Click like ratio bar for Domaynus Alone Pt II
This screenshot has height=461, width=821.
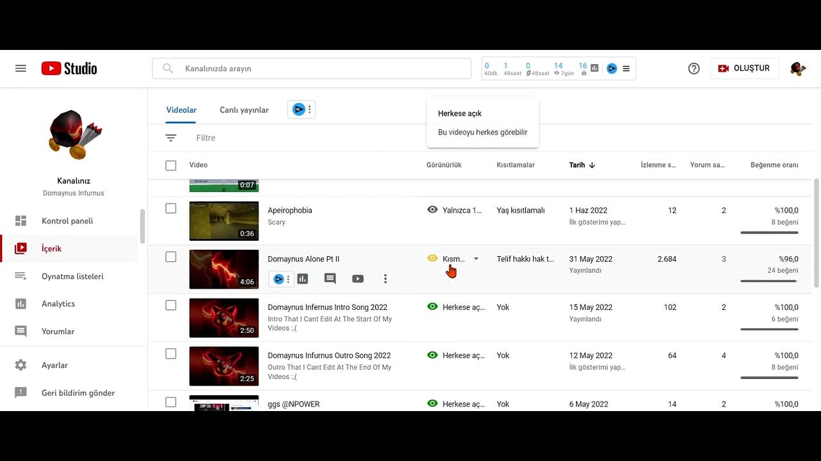click(x=769, y=281)
